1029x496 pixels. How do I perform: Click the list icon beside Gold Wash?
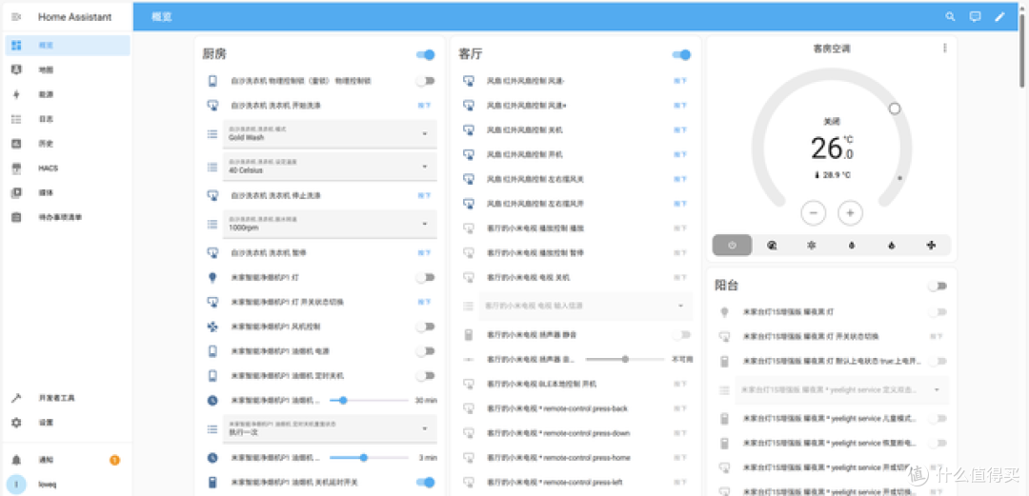click(x=212, y=134)
